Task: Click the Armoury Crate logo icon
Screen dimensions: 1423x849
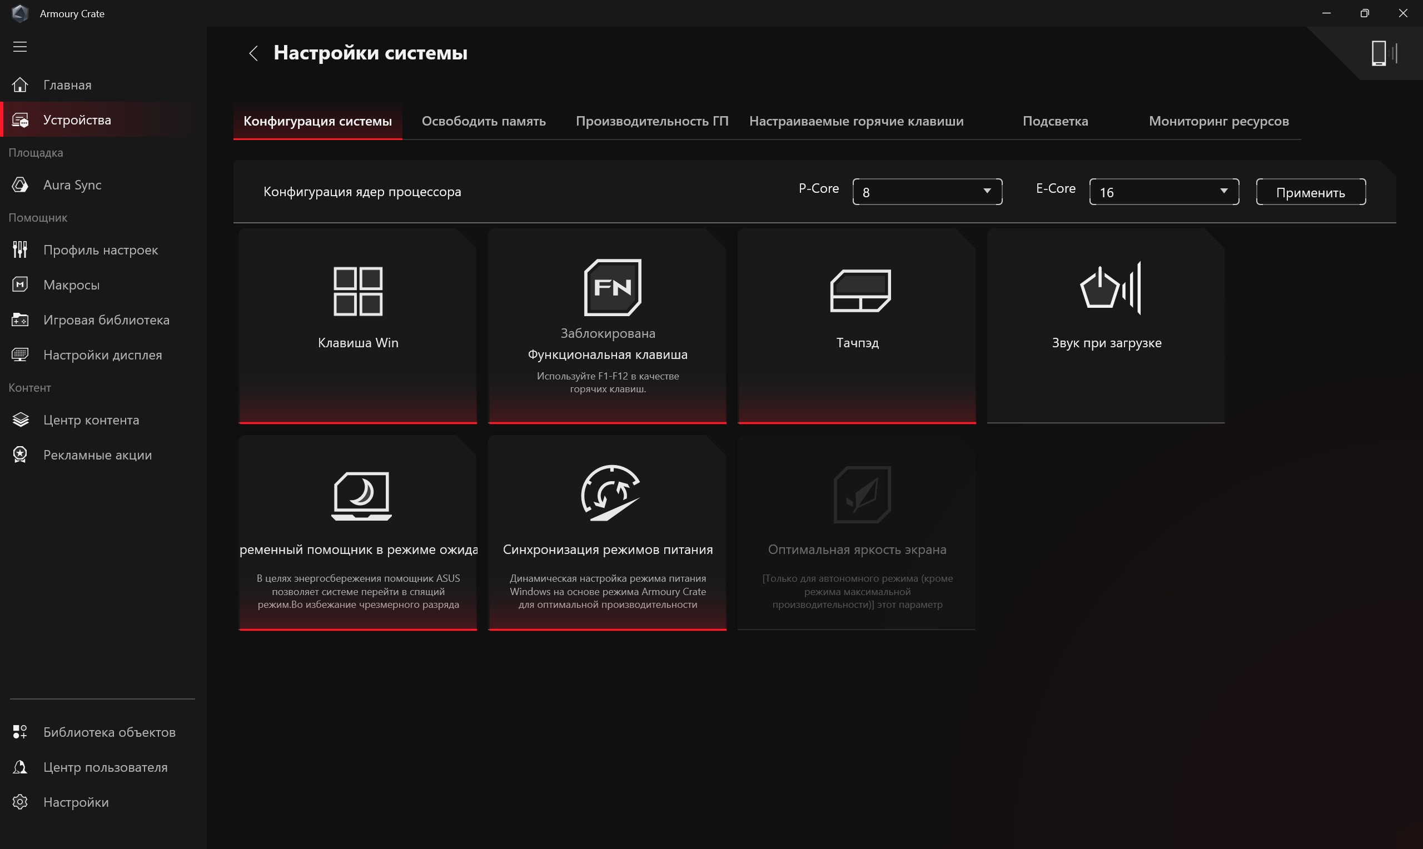Action: pyautogui.click(x=20, y=13)
